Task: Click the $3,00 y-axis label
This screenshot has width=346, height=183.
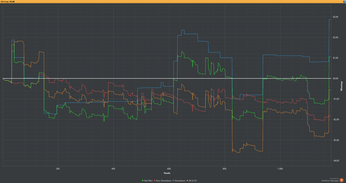Action: point(336,17)
